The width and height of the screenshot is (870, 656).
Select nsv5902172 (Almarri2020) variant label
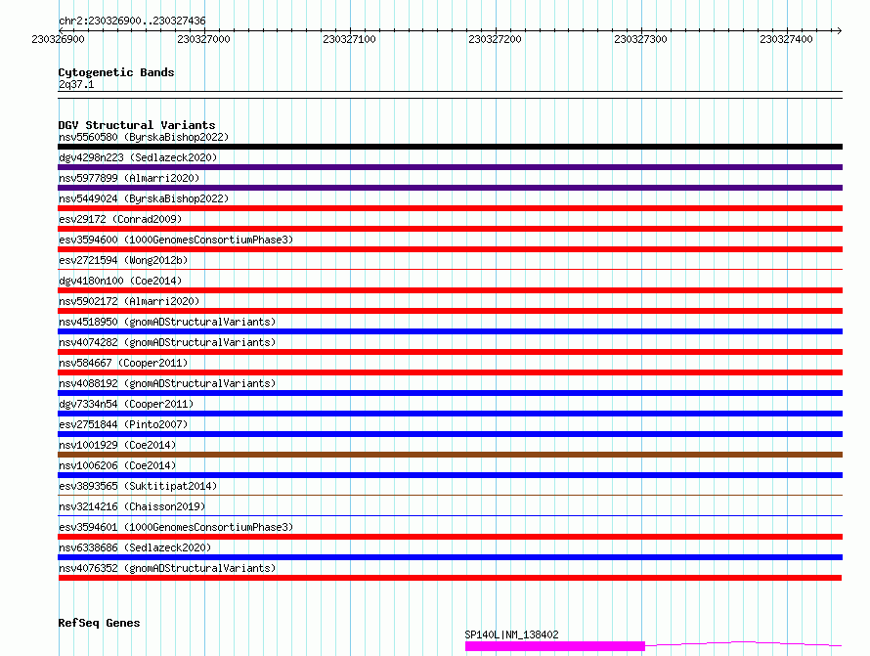[129, 301]
